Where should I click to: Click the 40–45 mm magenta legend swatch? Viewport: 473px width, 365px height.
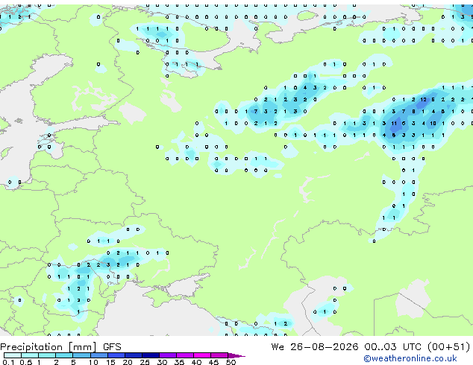tap(202, 355)
